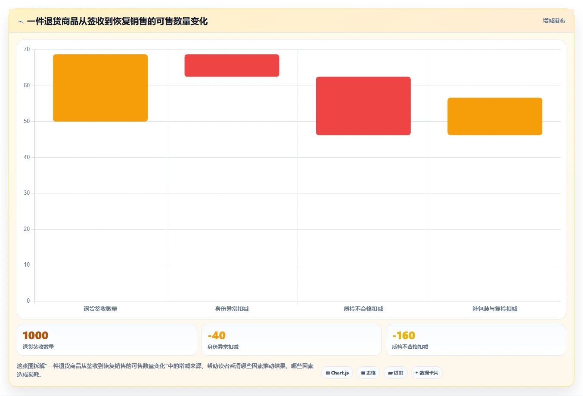
Task: Click the y-axis value 20
Action: tap(27, 229)
